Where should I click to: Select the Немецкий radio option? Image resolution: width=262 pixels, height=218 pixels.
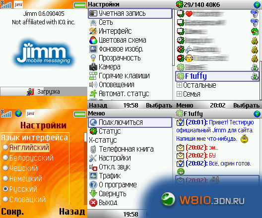tap(5, 178)
